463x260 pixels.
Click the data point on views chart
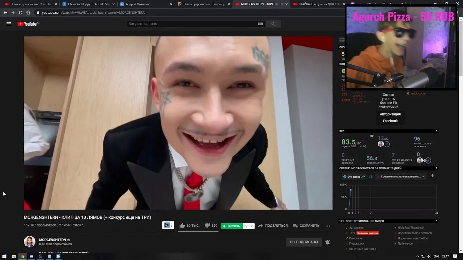coord(351,190)
